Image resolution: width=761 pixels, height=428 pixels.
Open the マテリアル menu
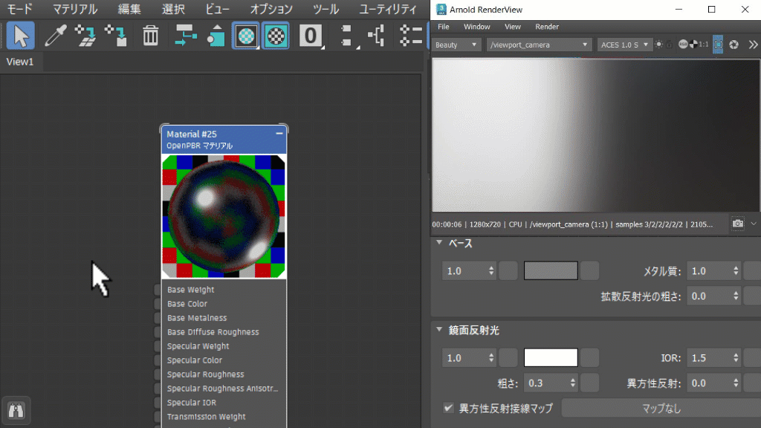click(x=75, y=9)
